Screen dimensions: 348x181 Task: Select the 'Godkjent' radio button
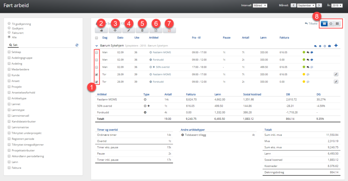[x=9, y=28]
